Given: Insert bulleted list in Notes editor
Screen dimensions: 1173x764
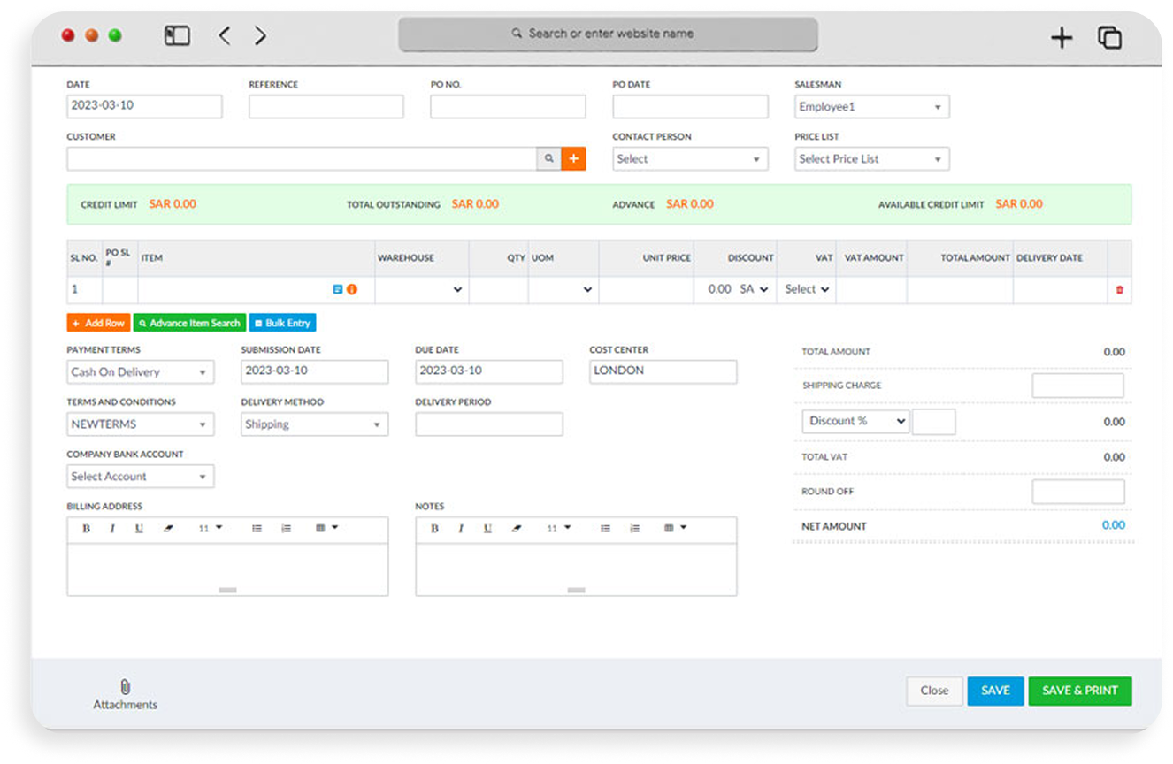Looking at the screenshot, I should click(x=605, y=529).
